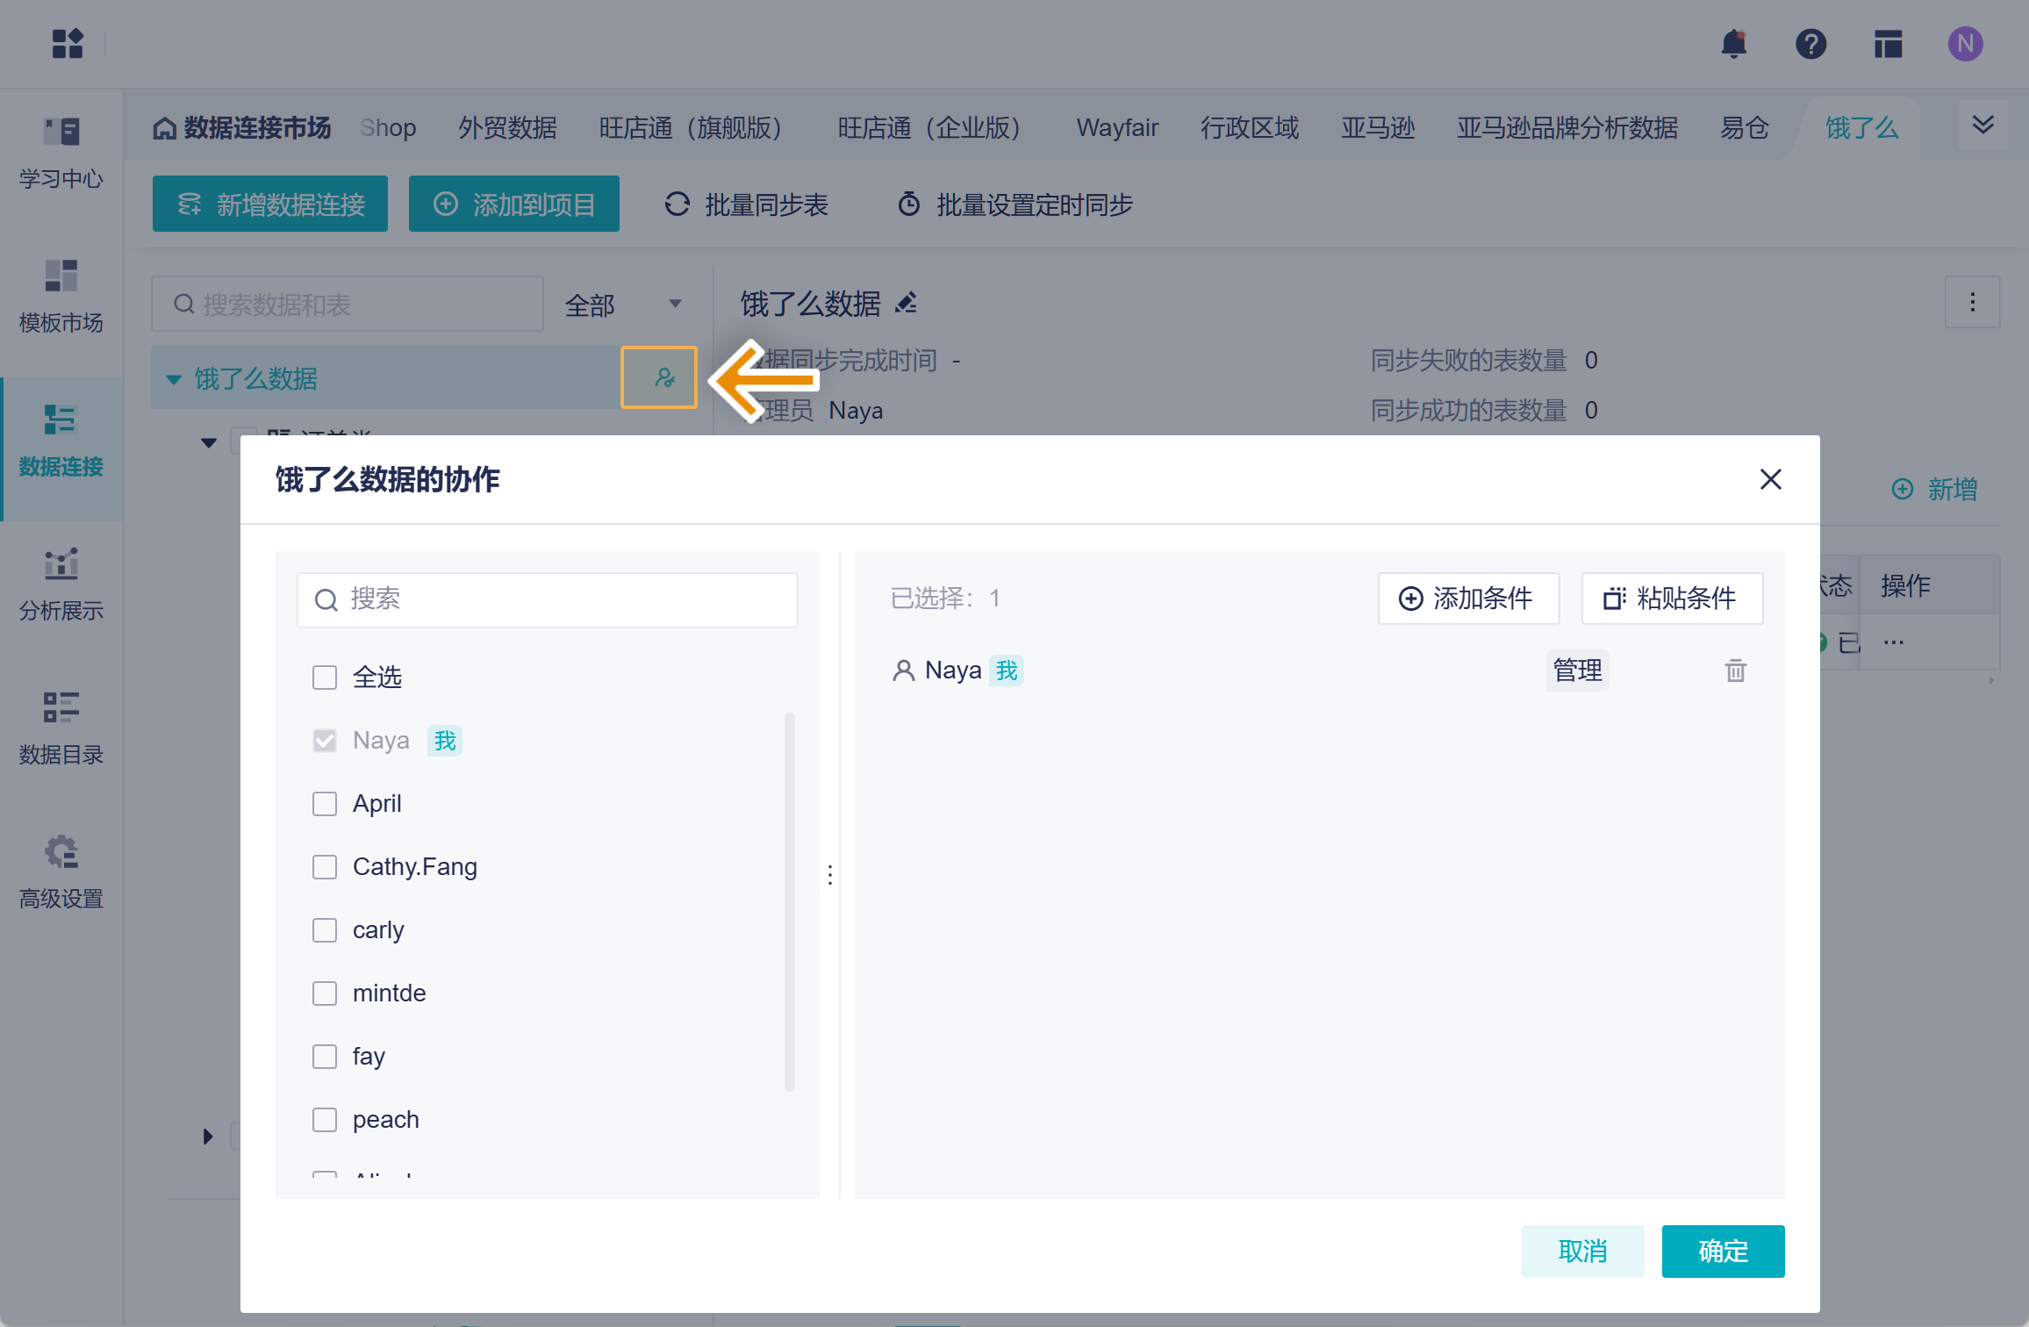Viewport: 2029px width, 1327px height.
Task: Click the 添加条件 button
Action: pos(1467,599)
